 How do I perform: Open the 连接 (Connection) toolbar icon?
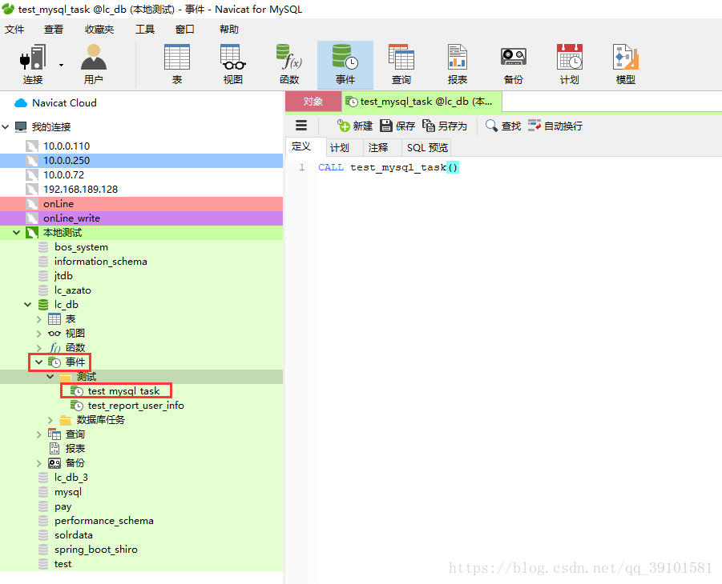point(33,64)
